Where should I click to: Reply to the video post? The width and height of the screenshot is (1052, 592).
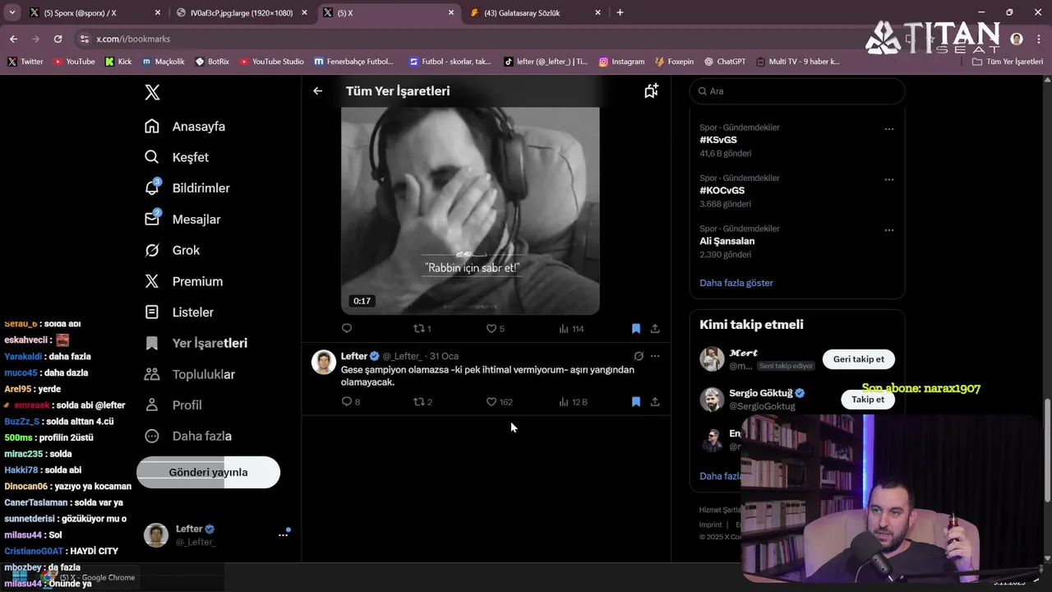(347, 328)
